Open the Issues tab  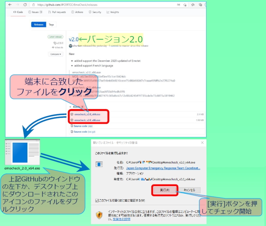pos(35,12)
